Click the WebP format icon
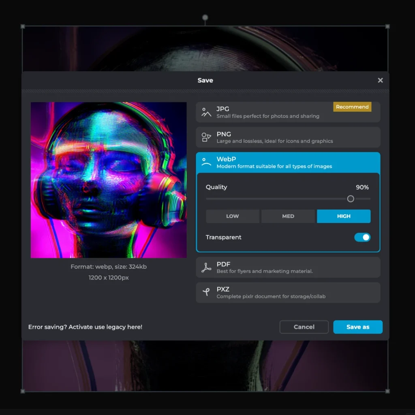 206,163
